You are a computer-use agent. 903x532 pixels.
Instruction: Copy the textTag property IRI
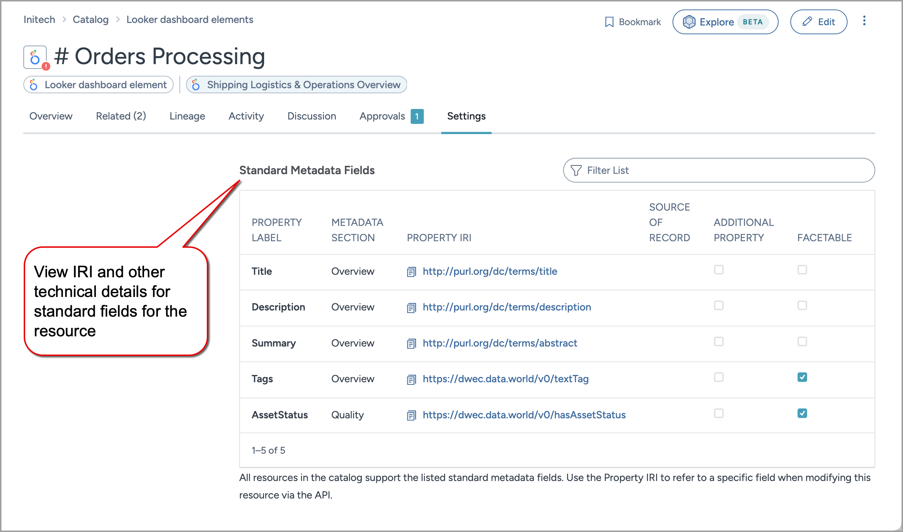[x=411, y=379]
